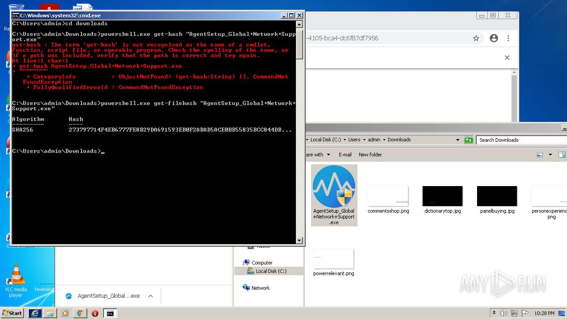
Task: Open Windows Explorer folder taskbar icon
Action: tap(50, 313)
